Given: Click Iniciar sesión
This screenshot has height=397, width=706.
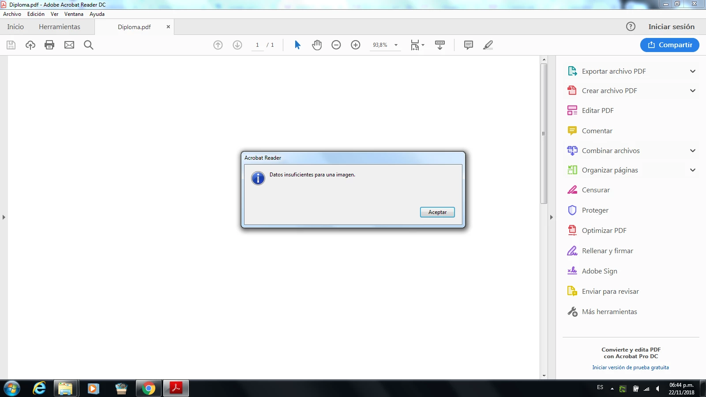Looking at the screenshot, I should (x=671, y=27).
